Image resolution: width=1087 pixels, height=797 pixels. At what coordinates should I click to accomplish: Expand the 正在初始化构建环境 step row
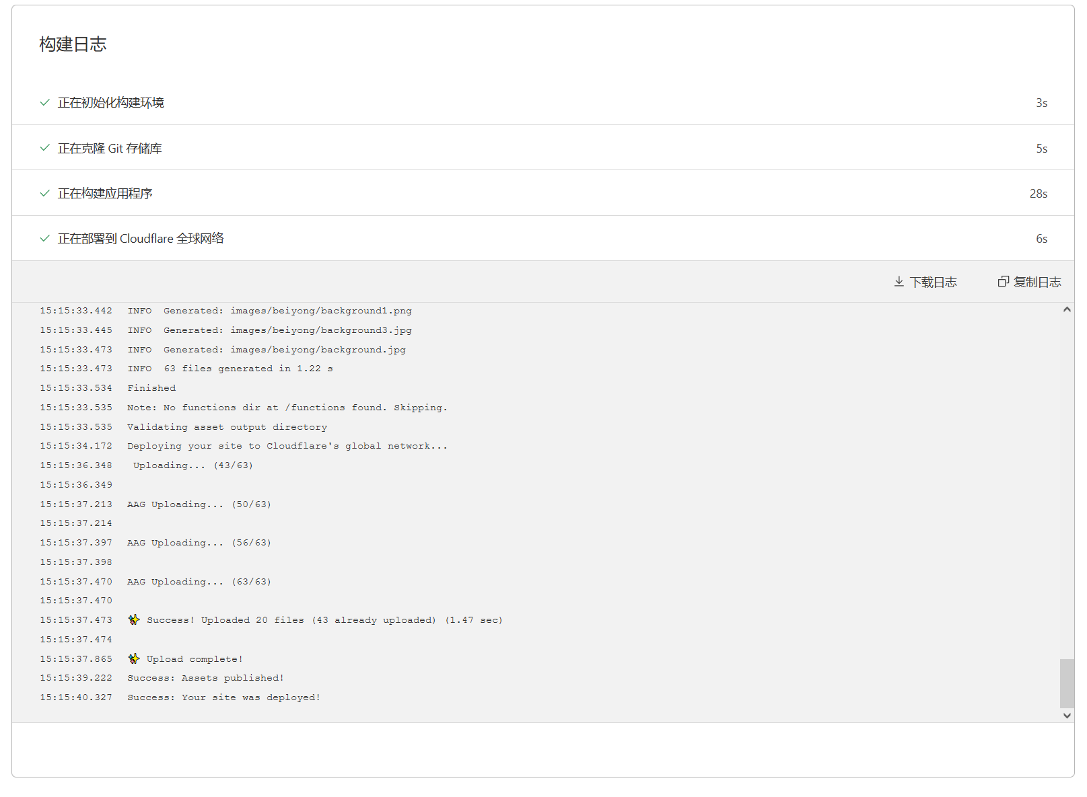110,103
